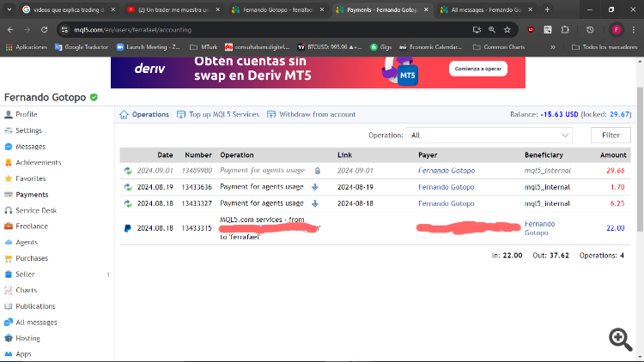The width and height of the screenshot is (644, 362).
Task: Open Favorites with the star icon
Action: coord(30,178)
